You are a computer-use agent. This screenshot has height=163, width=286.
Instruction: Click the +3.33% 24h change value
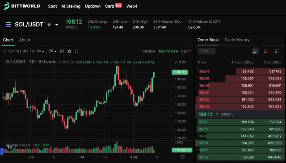pyautogui.click(x=94, y=27)
